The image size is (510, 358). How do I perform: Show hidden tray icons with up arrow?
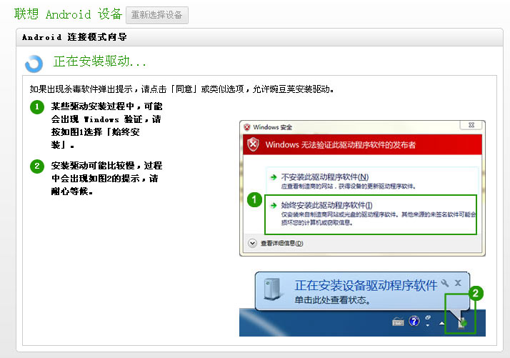point(441,323)
